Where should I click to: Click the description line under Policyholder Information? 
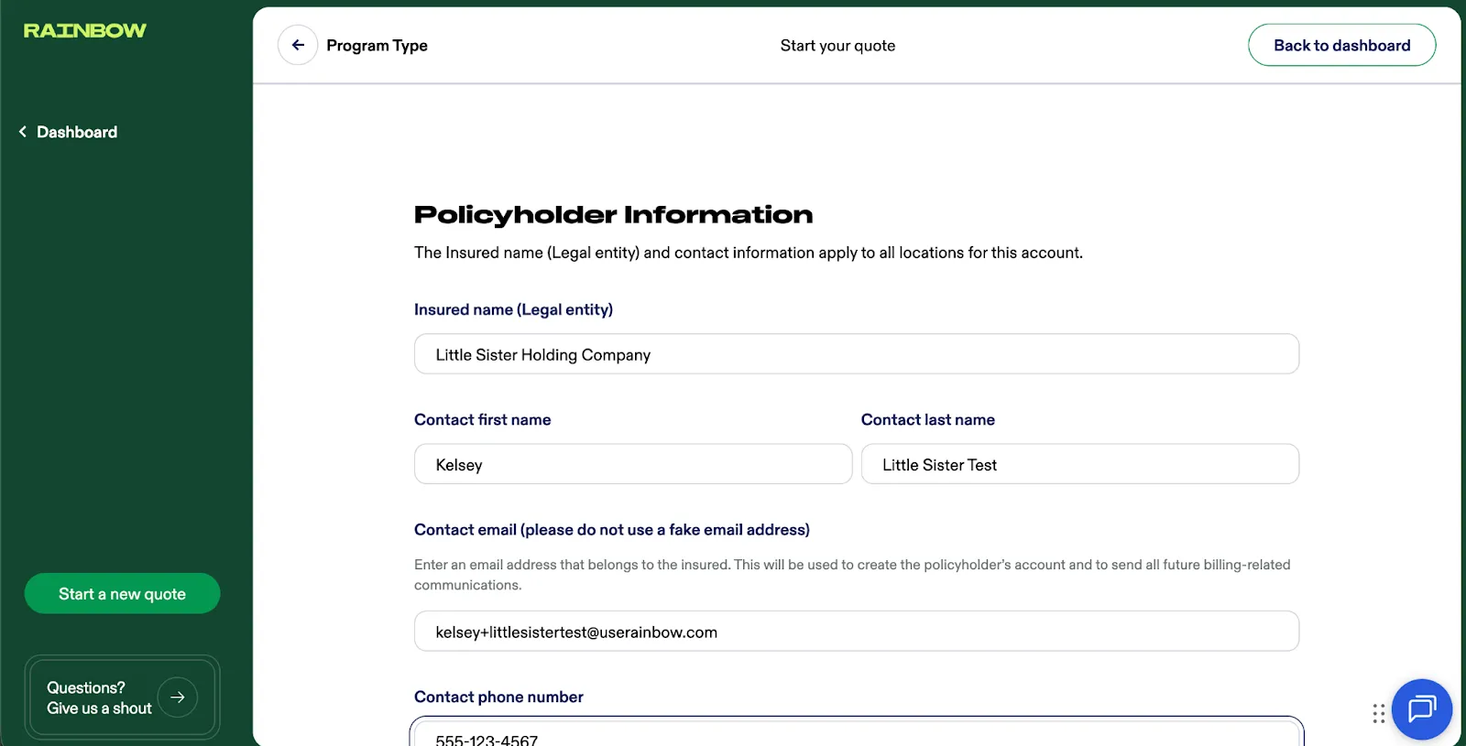[x=748, y=253]
